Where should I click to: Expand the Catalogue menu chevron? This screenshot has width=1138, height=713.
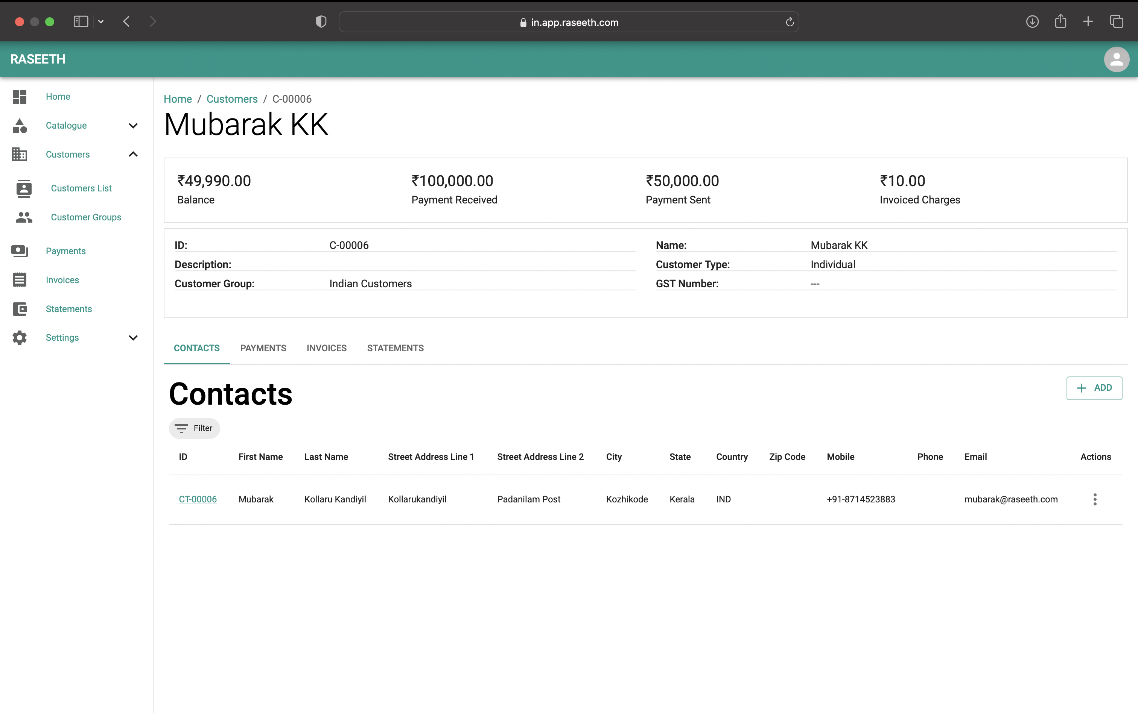(x=133, y=126)
